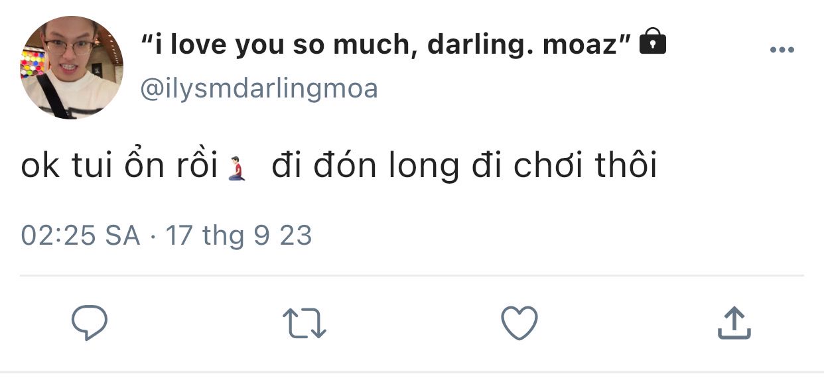824x384 pixels.
Task: Open the share menu icon
Action: click(x=734, y=323)
